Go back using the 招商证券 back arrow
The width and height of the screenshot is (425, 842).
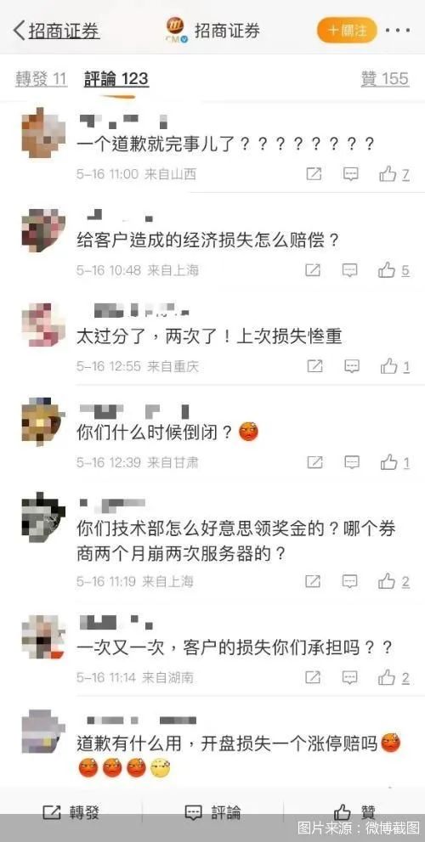pos(20,31)
